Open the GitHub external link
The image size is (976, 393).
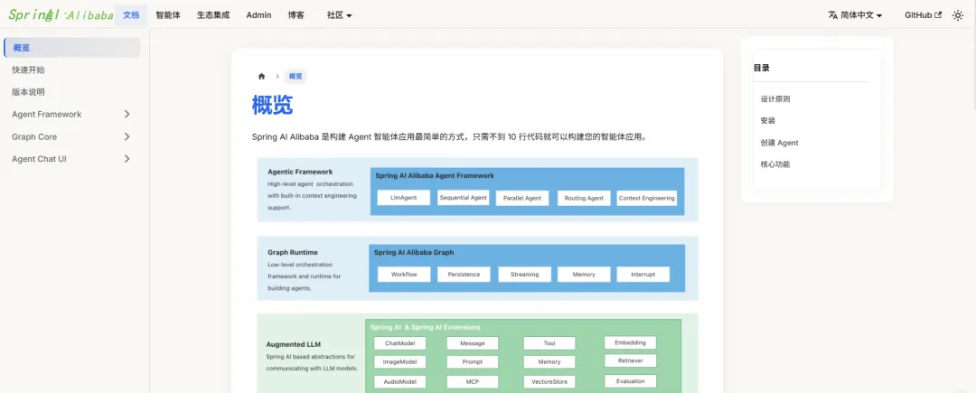pyautogui.click(x=923, y=15)
